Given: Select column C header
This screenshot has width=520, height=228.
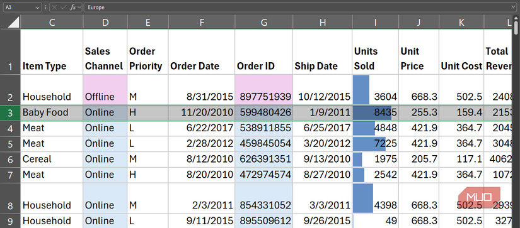Looking at the screenshot, I should click(x=52, y=22).
